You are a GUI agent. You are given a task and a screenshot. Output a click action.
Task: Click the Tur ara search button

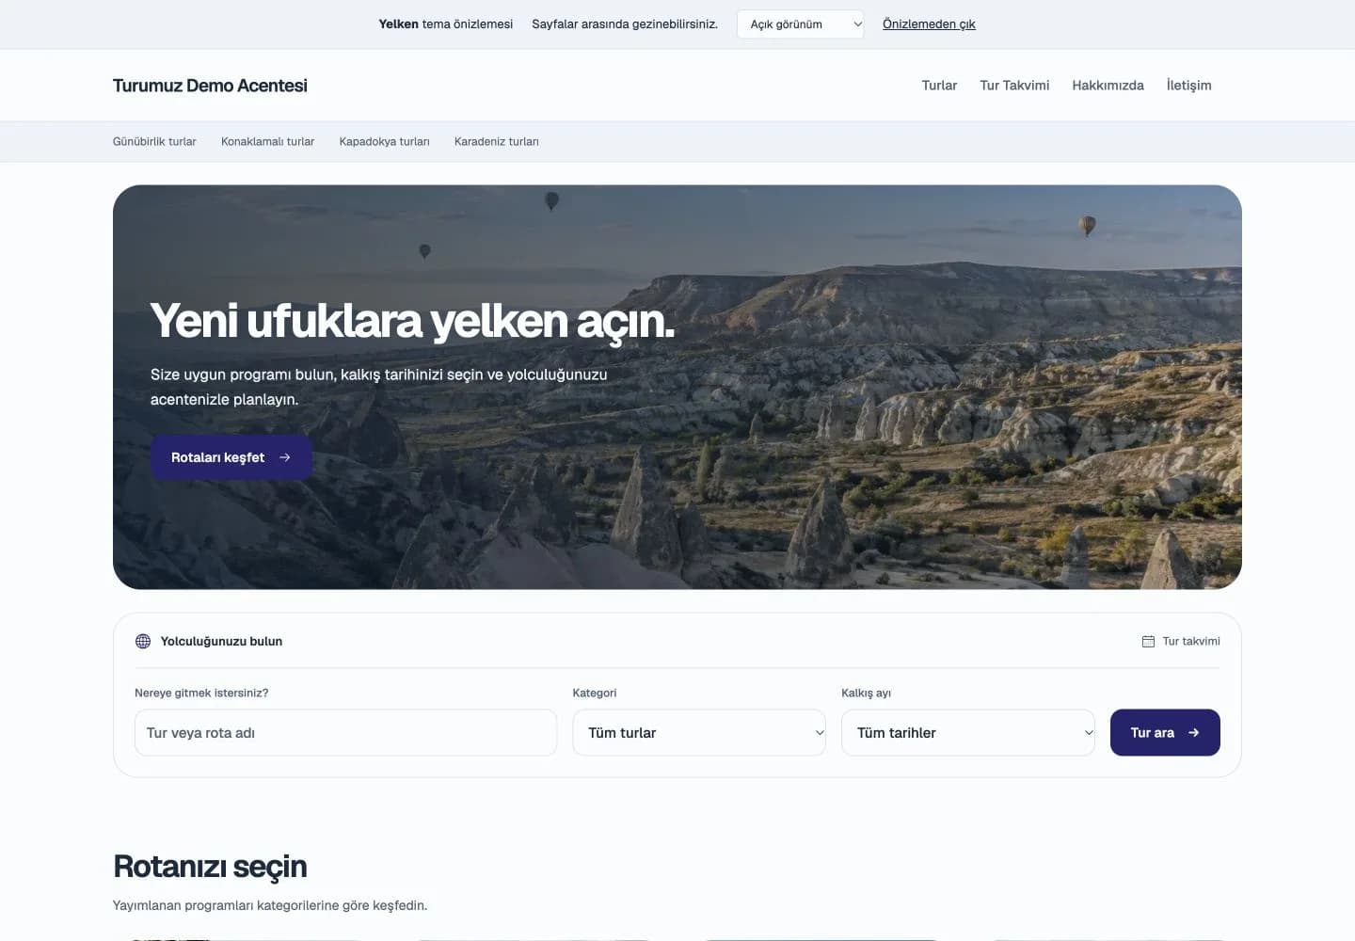(x=1165, y=732)
